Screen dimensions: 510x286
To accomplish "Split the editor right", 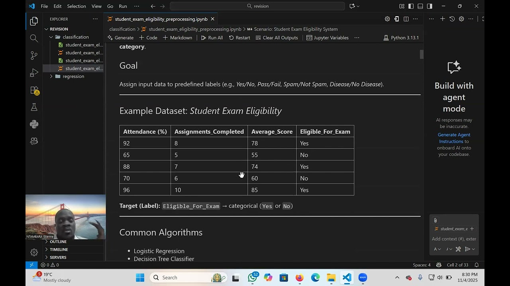I will point(406,19).
